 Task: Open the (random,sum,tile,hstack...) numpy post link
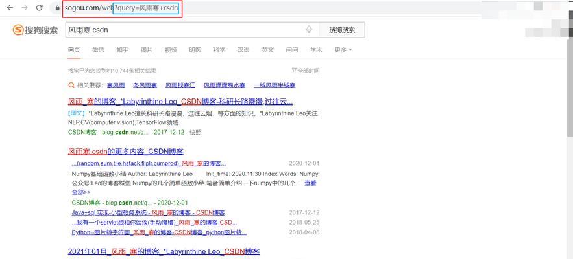pyautogui.click(x=149, y=163)
